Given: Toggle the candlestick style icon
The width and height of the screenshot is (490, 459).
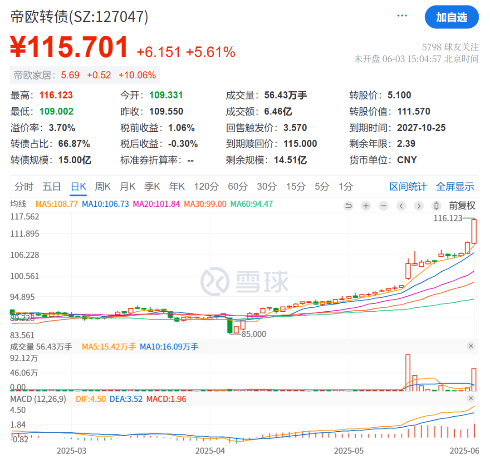Looking at the screenshot, I should [x=436, y=206].
